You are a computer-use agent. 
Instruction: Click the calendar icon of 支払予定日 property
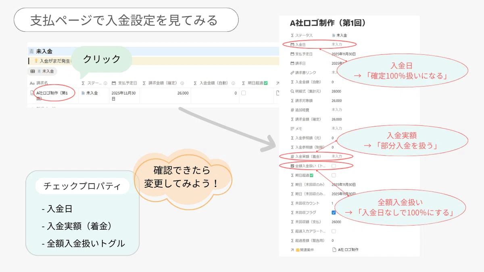[292, 54]
